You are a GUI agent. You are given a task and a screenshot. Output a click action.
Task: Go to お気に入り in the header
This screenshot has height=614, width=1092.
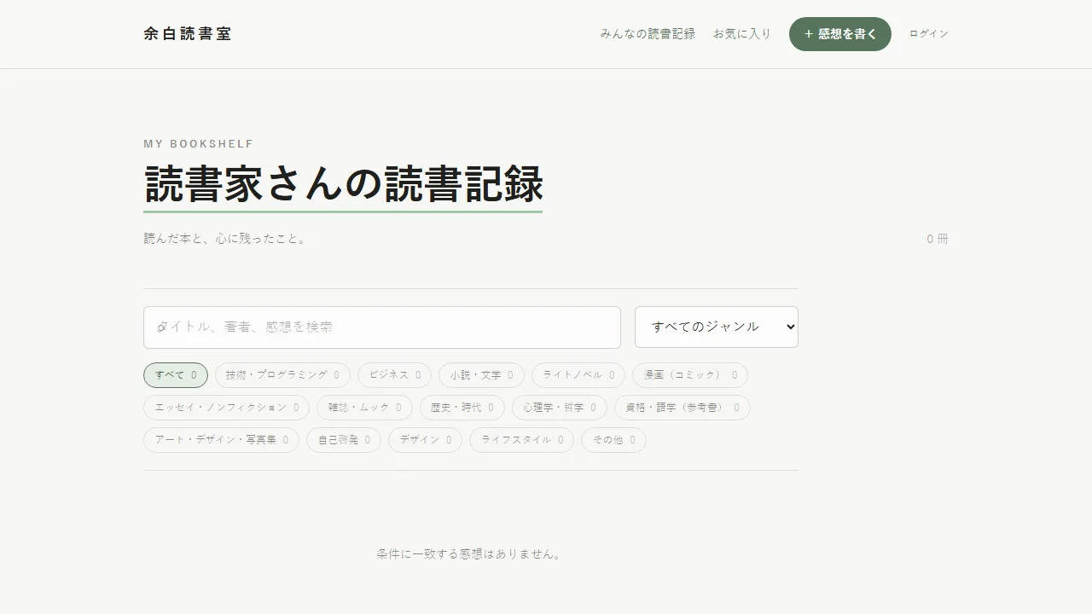(x=742, y=34)
